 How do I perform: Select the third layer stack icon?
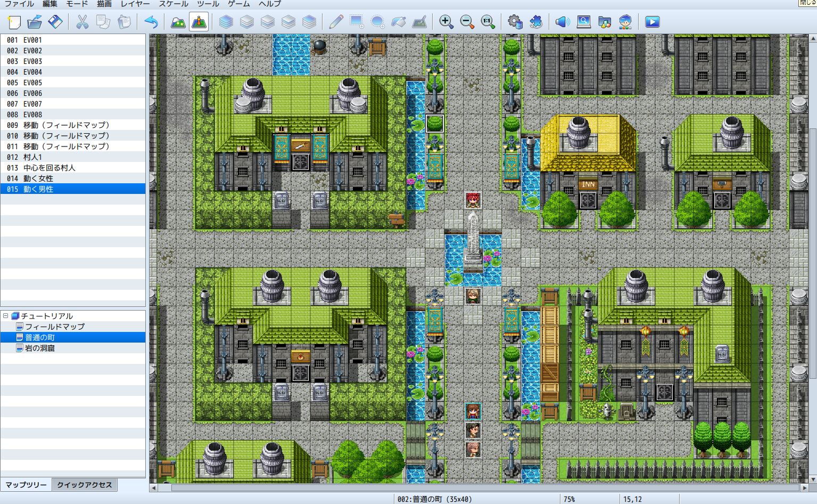268,22
